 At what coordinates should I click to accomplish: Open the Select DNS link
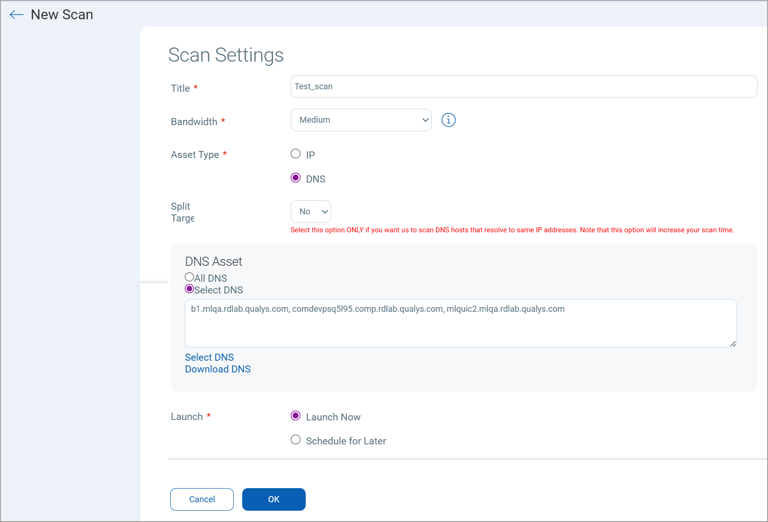click(209, 357)
